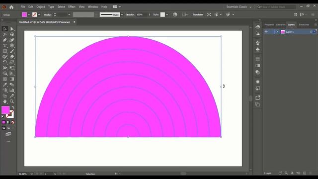Choose the Magic Wand tool
Screen dimensions: 318x179
tap(5, 34)
